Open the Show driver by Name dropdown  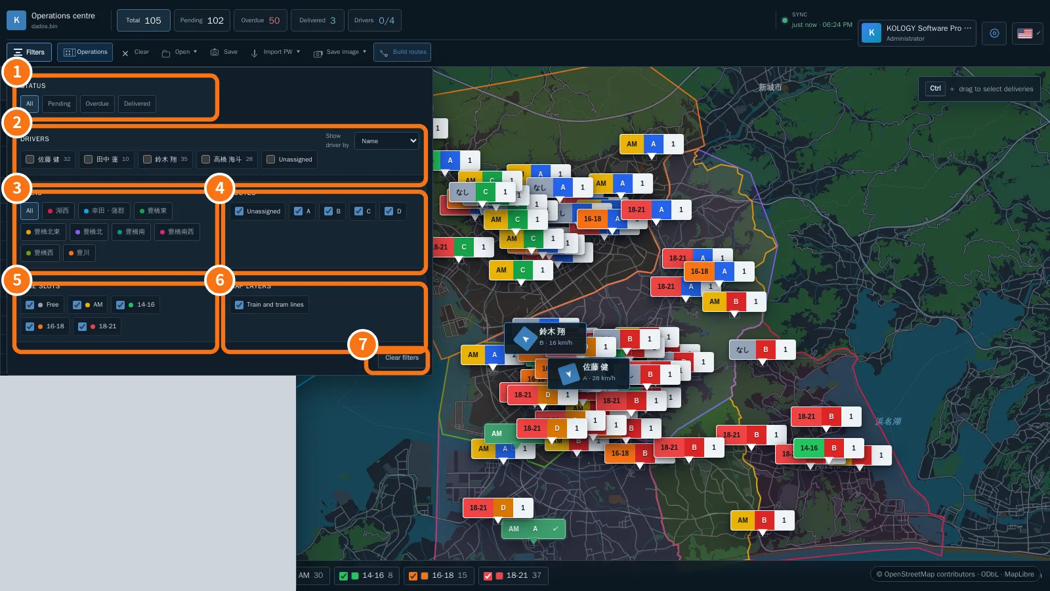(387, 141)
